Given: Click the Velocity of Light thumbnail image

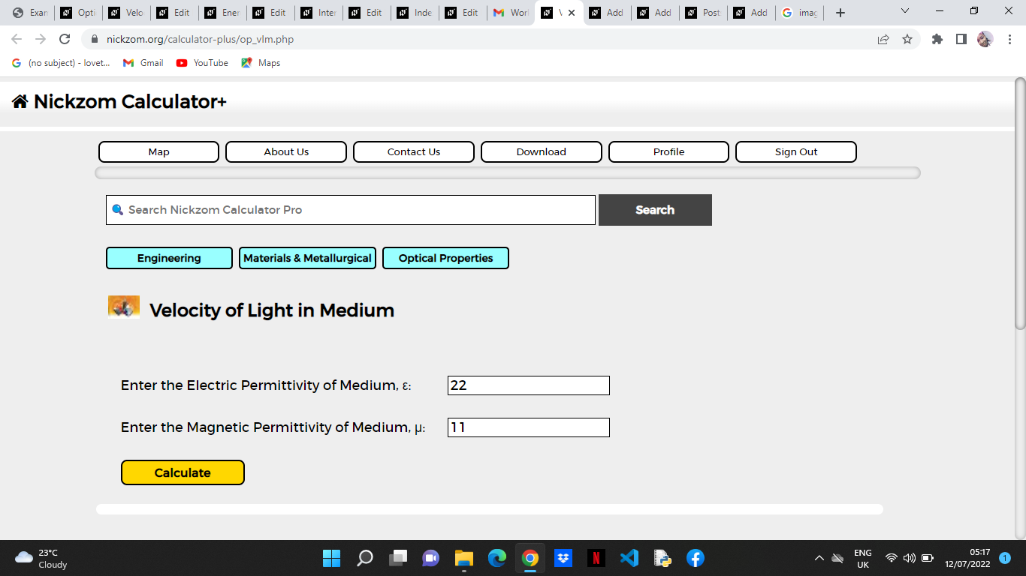Looking at the screenshot, I should [124, 307].
